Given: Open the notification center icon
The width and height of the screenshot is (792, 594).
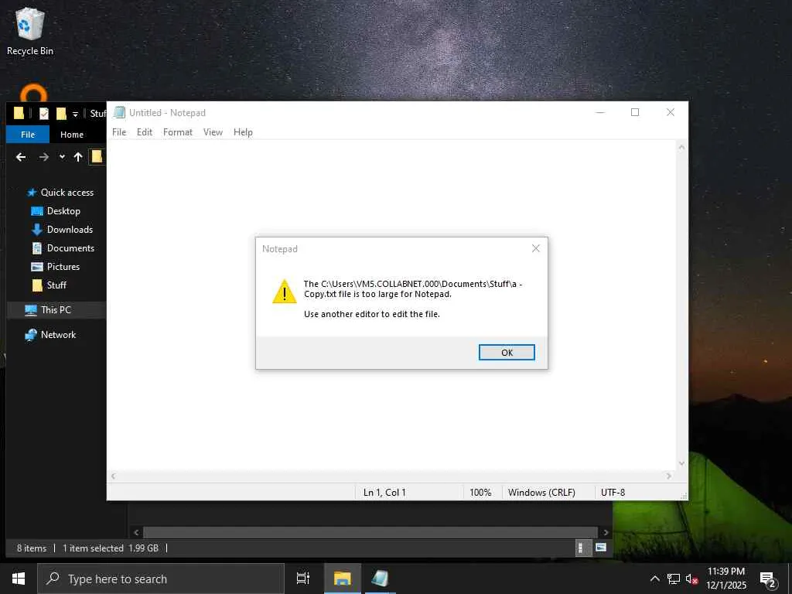Looking at the screenshot, I should click(x=768, y=579).
